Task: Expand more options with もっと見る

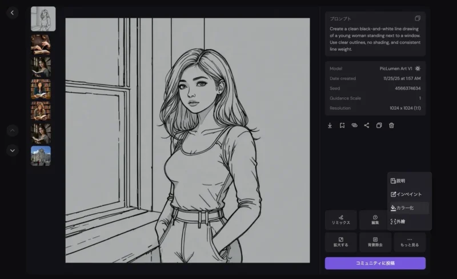Action: (409, 242)
